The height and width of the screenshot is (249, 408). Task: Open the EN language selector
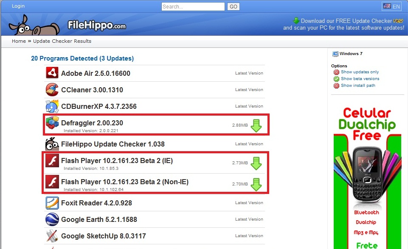point(391,6)
